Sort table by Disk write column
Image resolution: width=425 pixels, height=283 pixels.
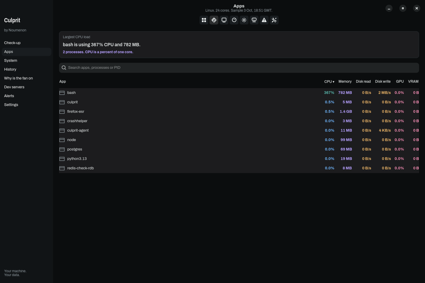click(x=383, y=81)
